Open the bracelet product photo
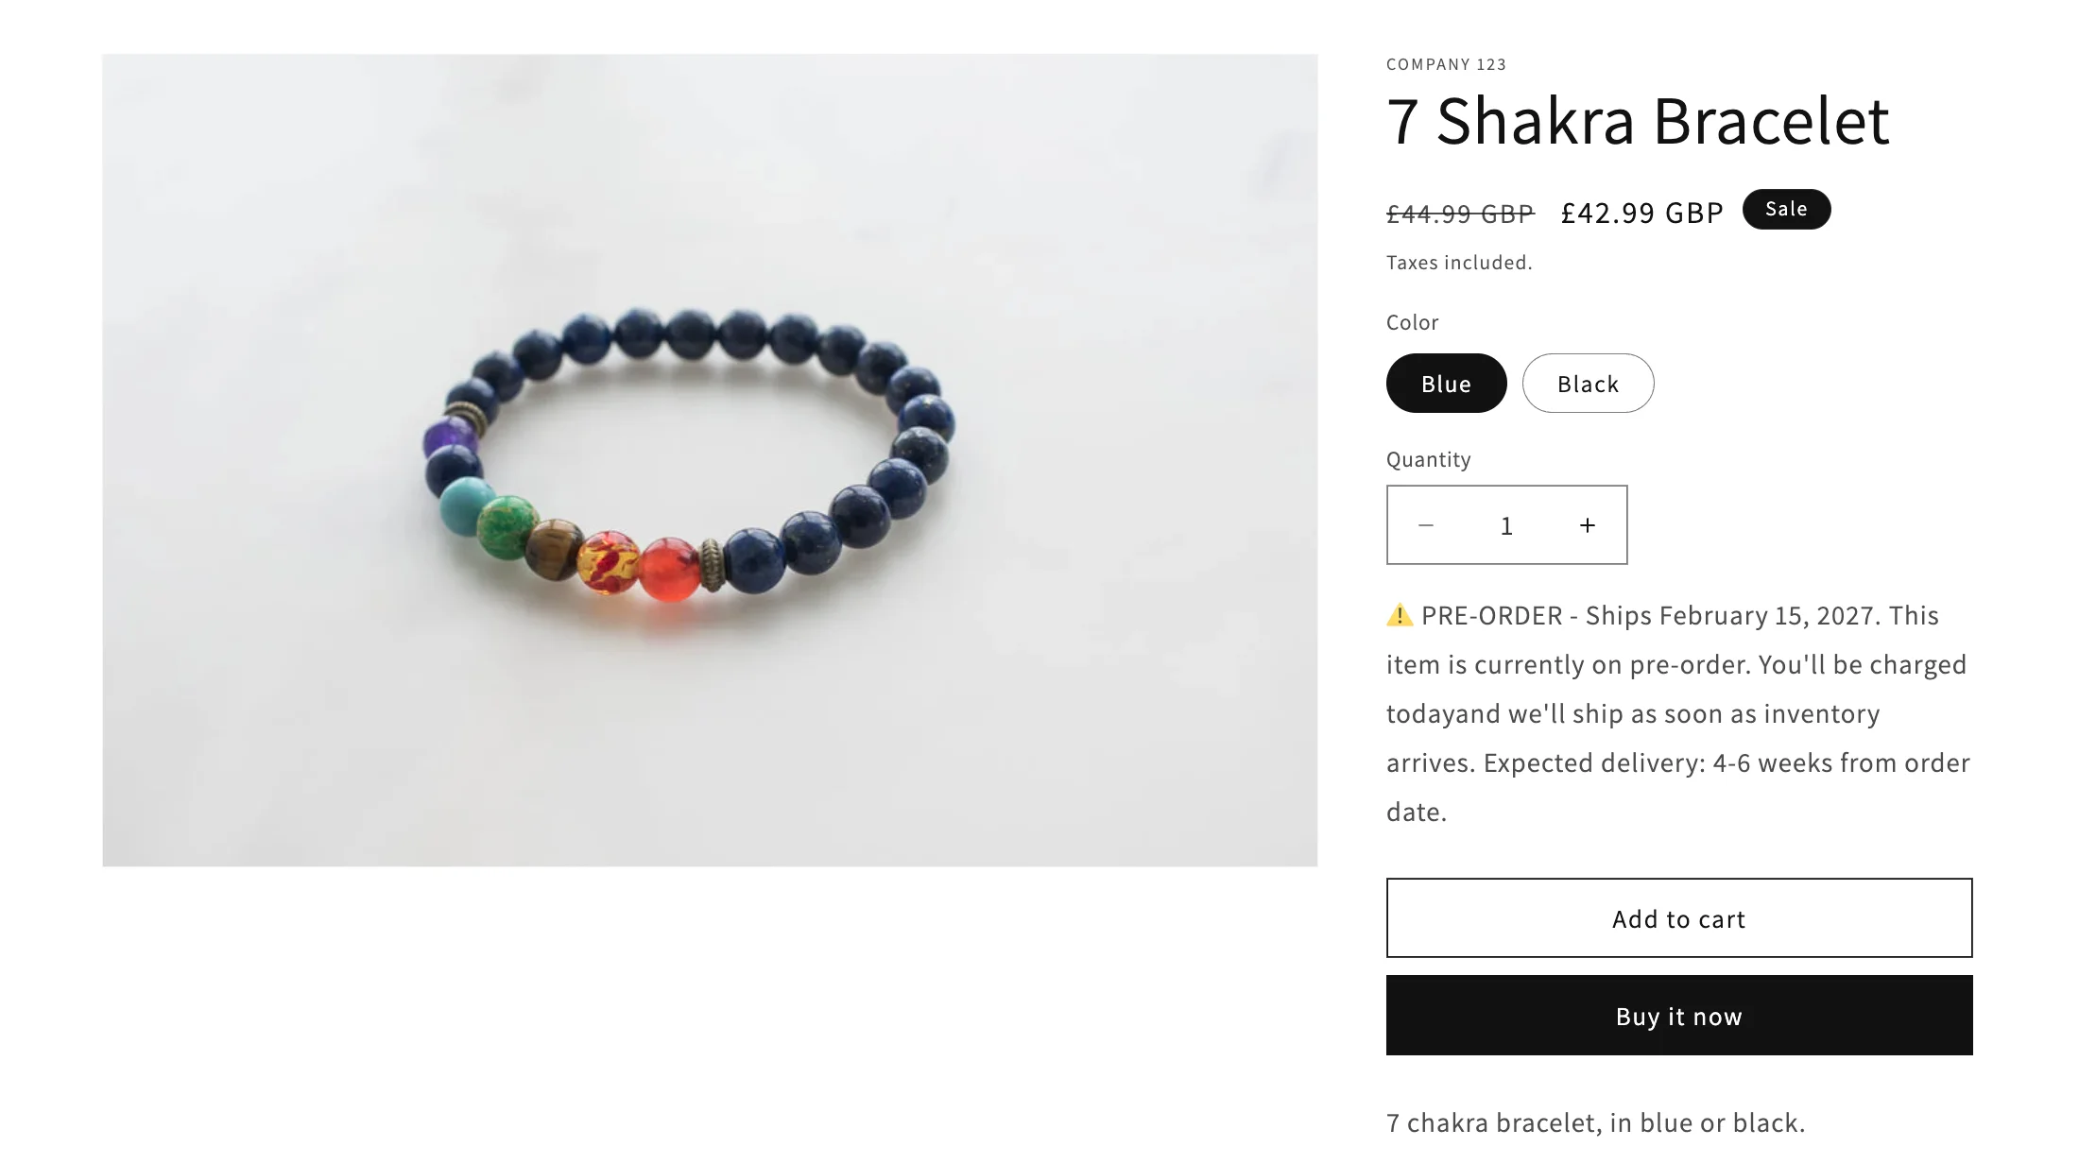 710,460
